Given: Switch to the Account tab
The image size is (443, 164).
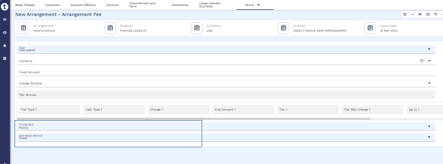Looking at the screenshot, I should tap(112, 5).
